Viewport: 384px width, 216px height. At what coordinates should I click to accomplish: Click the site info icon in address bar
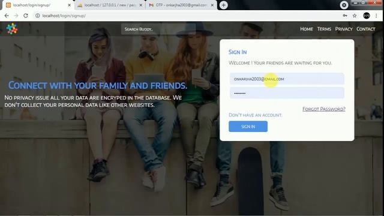point(37,16)
